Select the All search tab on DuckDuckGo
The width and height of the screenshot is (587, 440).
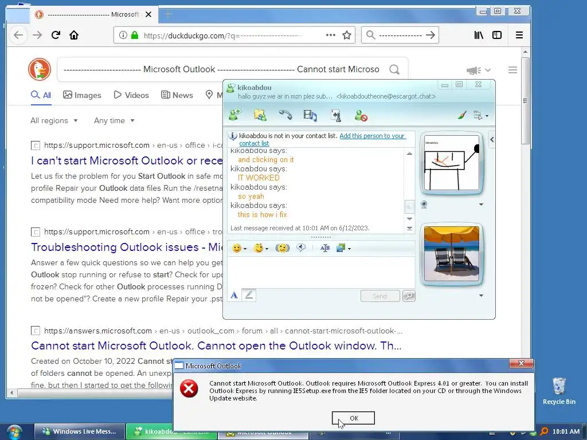pos(41,95)
